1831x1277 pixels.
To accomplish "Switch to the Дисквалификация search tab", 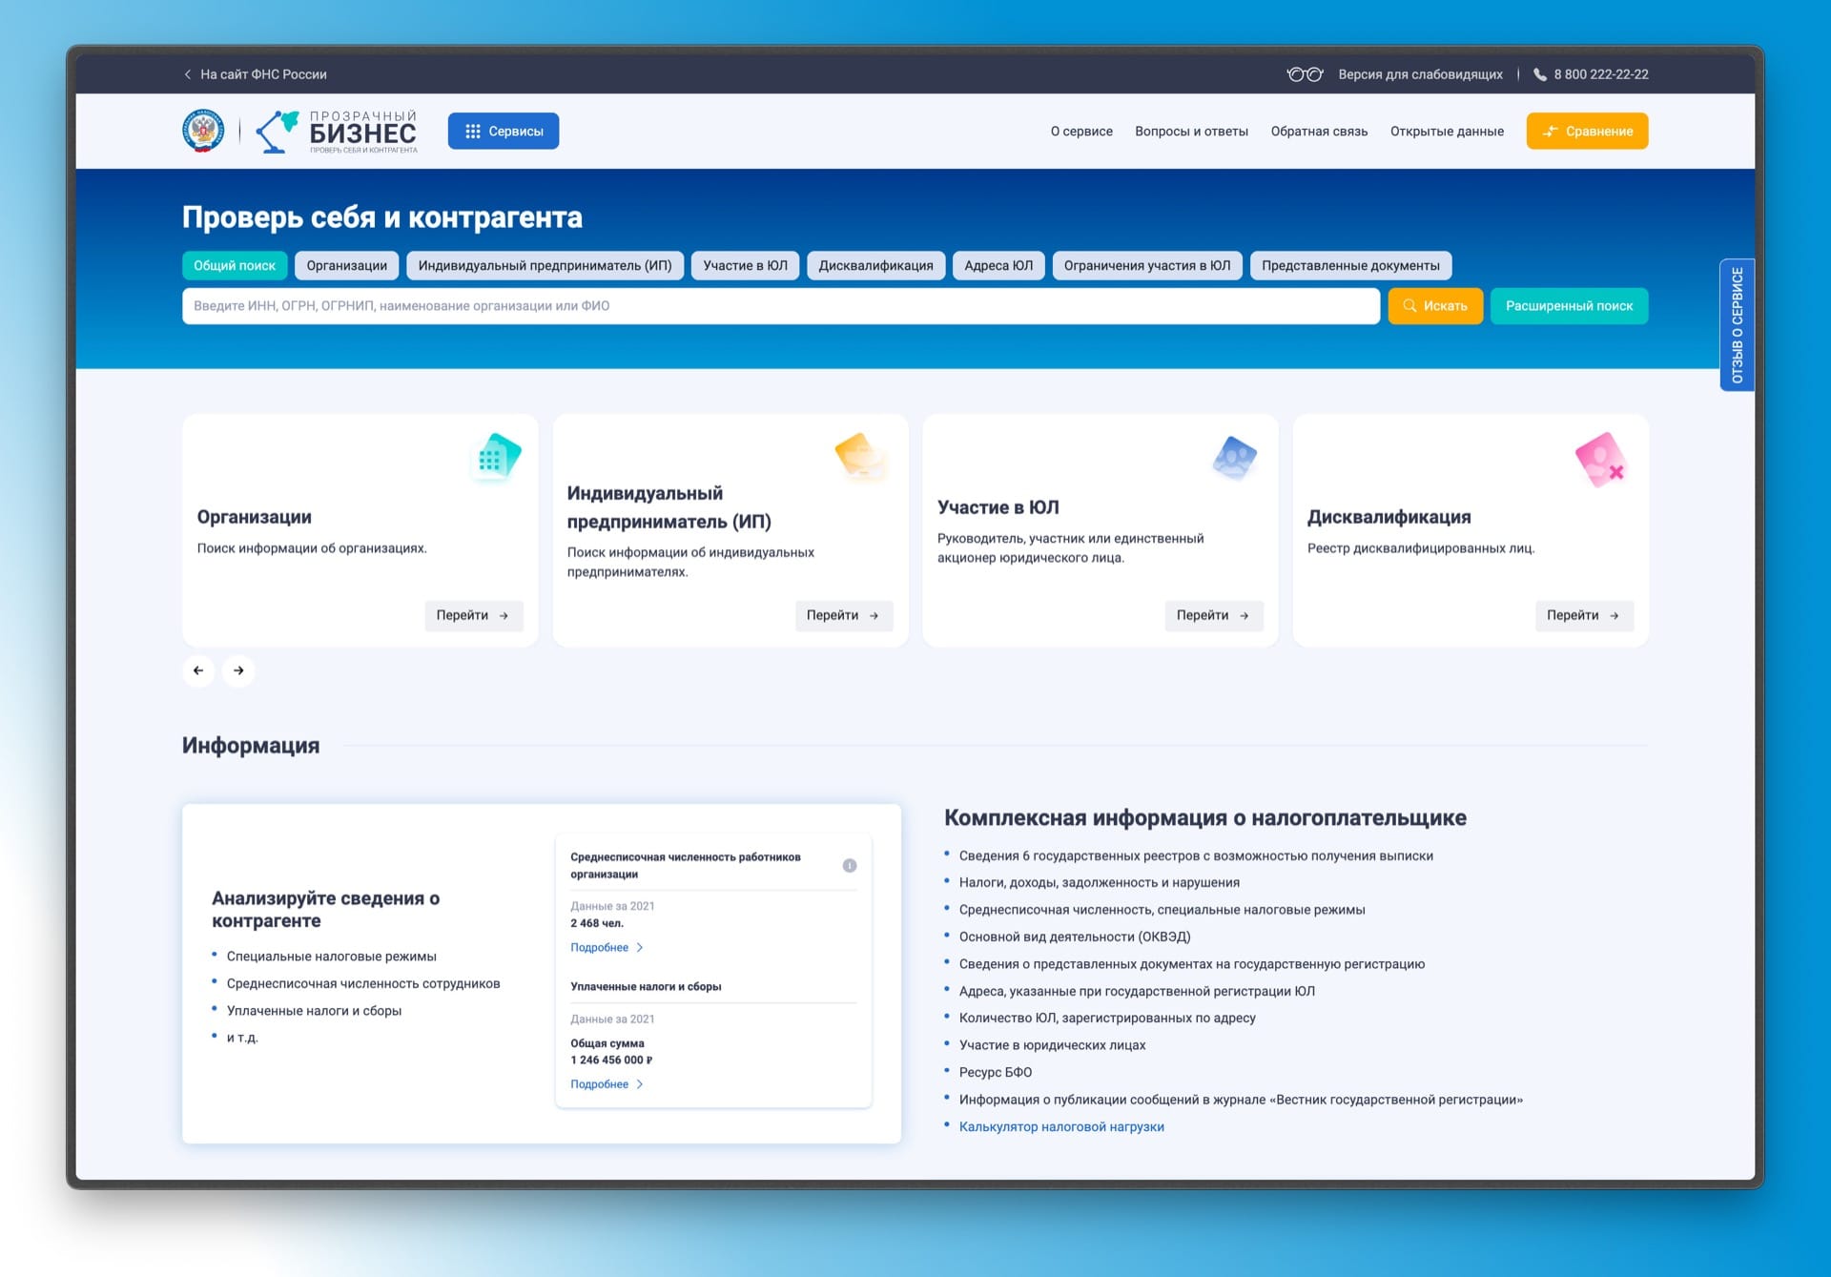I will click(875, 266).
